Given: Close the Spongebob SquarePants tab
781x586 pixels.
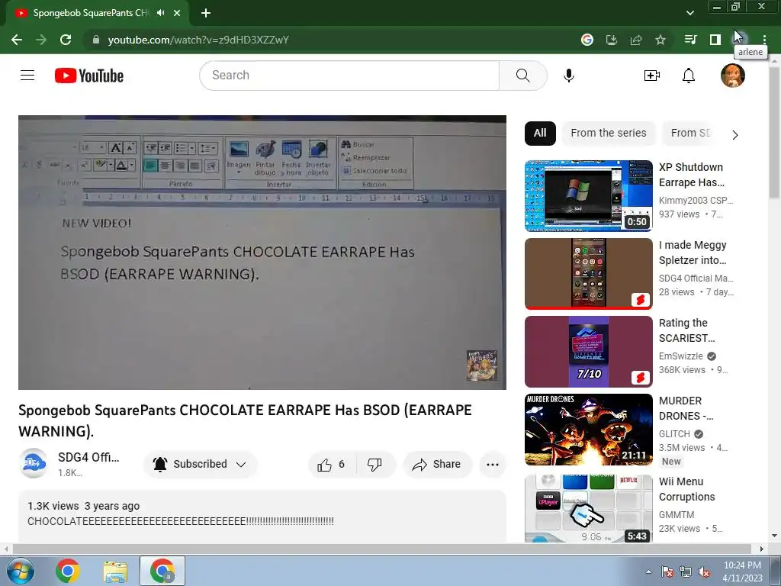Looking at the screenshot, I should click(177, 13).
